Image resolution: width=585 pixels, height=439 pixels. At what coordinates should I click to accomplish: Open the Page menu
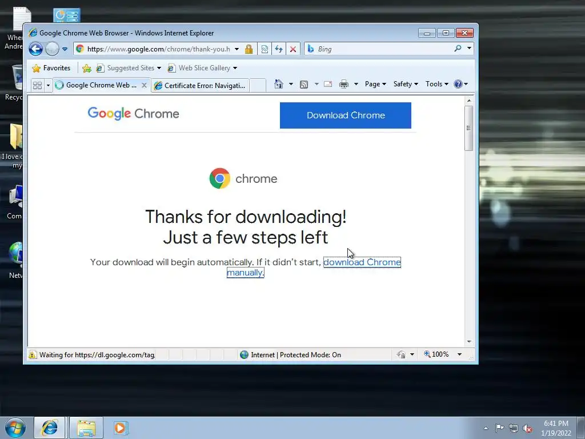click(375, 84)
